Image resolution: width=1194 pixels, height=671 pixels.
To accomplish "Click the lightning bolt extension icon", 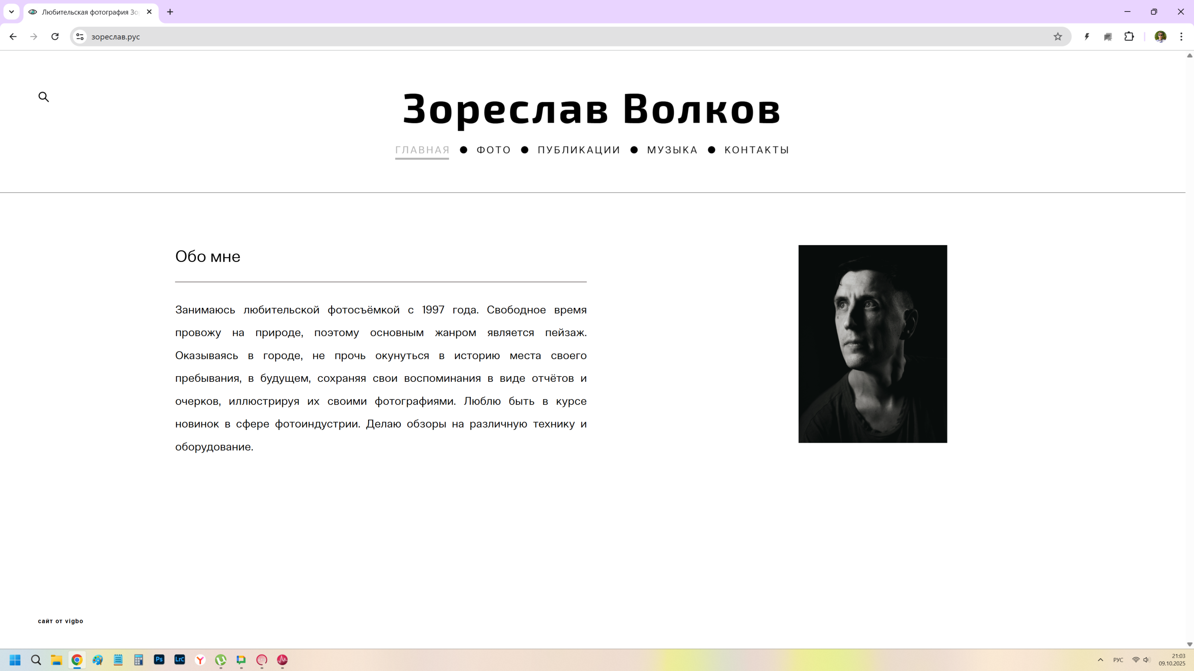I will pos(1087,37).
